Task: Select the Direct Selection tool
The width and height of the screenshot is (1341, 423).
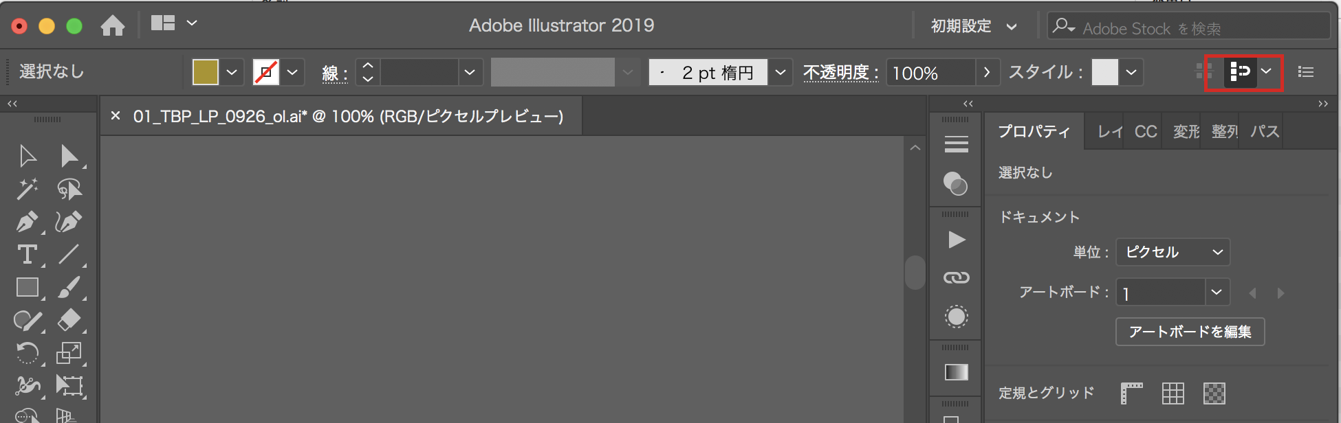Action: tap(69, 156)
